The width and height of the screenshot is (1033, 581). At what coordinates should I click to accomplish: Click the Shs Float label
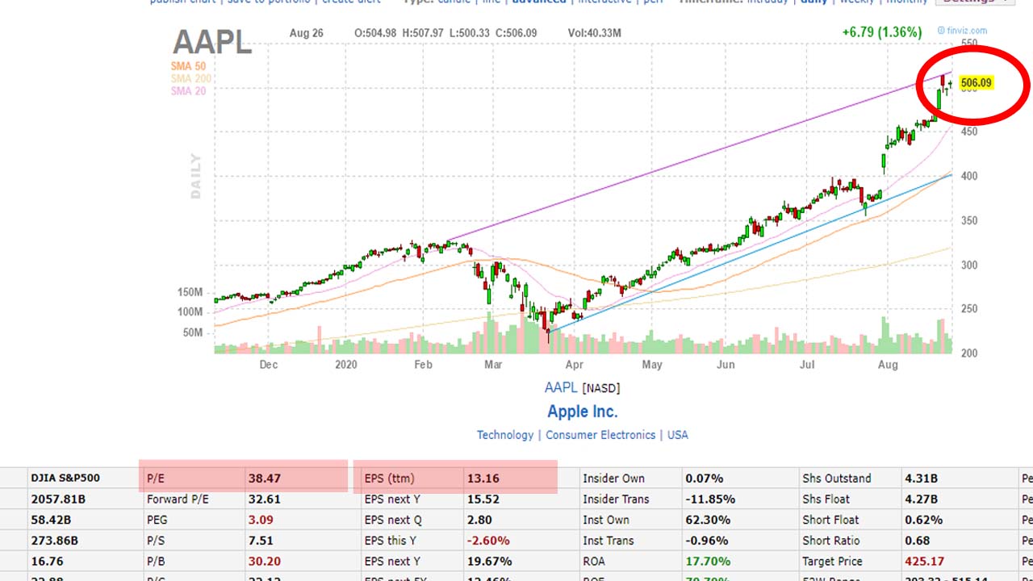[x=827, y=499]
